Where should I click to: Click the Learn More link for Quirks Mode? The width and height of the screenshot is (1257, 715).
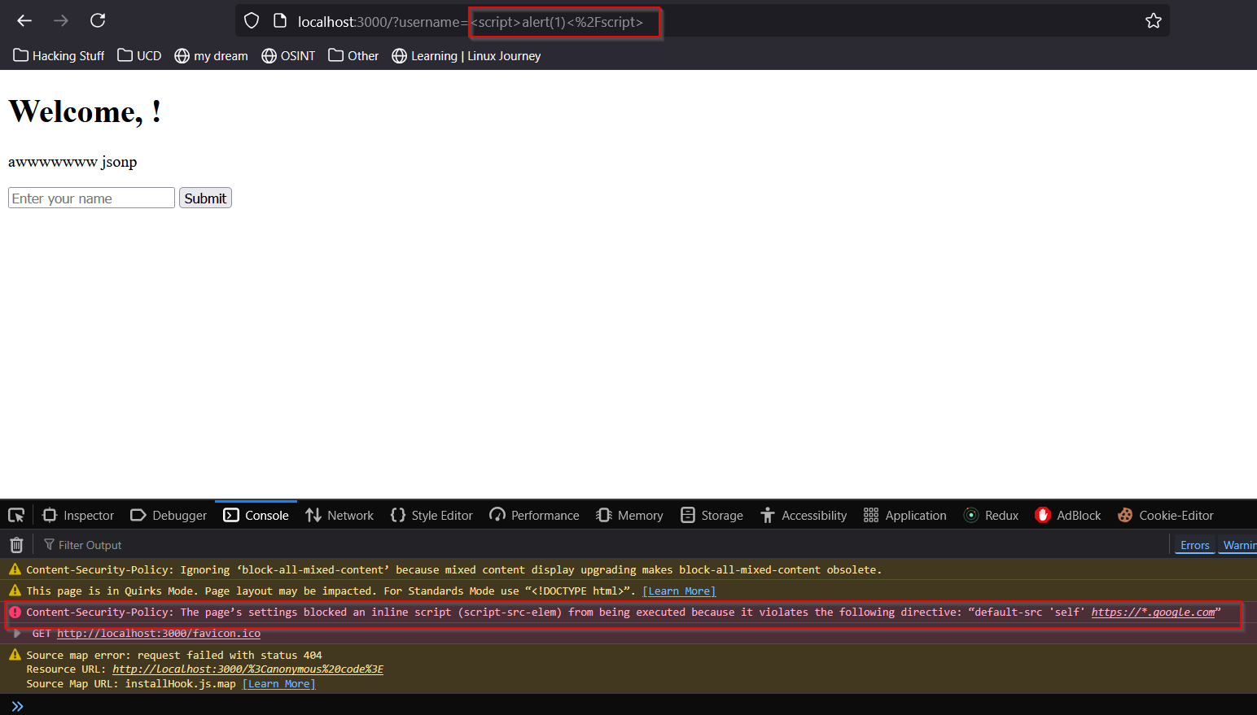click(679, 591)
